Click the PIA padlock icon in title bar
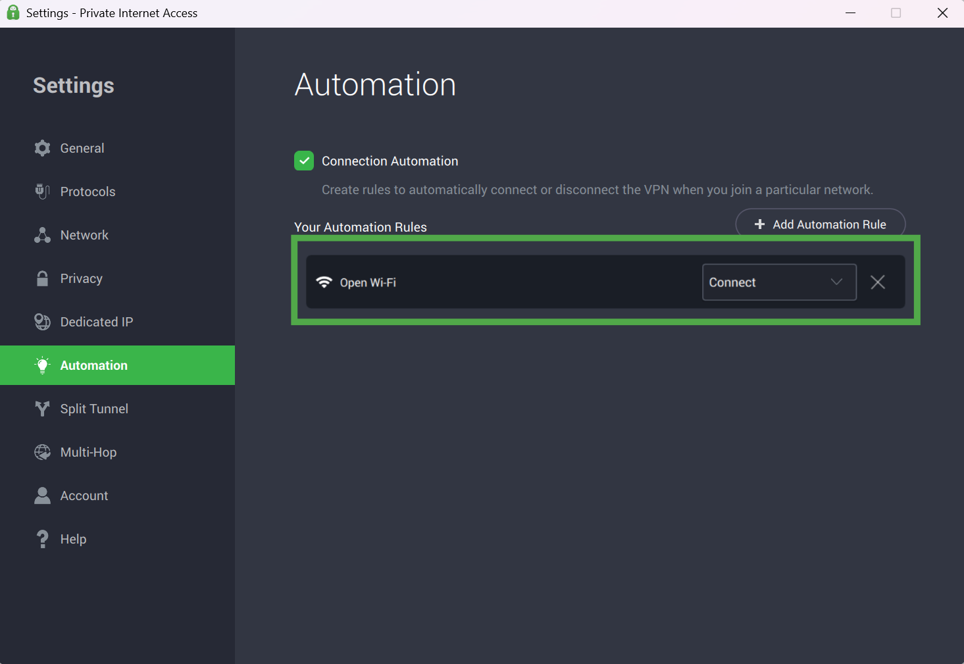 [13, 13]
